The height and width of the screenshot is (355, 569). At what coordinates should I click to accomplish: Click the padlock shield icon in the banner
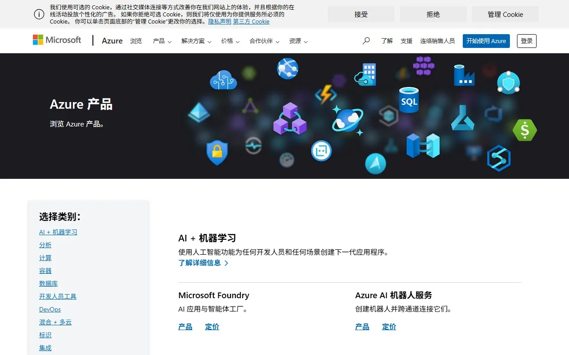tap(217, 152)
